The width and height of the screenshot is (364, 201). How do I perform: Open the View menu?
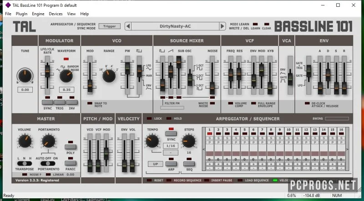coord(71,14)
